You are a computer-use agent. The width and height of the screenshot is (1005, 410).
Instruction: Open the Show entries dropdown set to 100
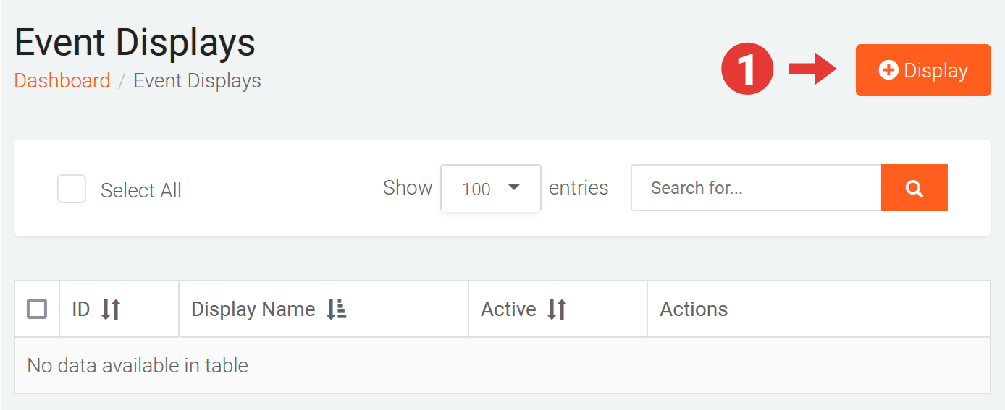[x=491, y=189]
